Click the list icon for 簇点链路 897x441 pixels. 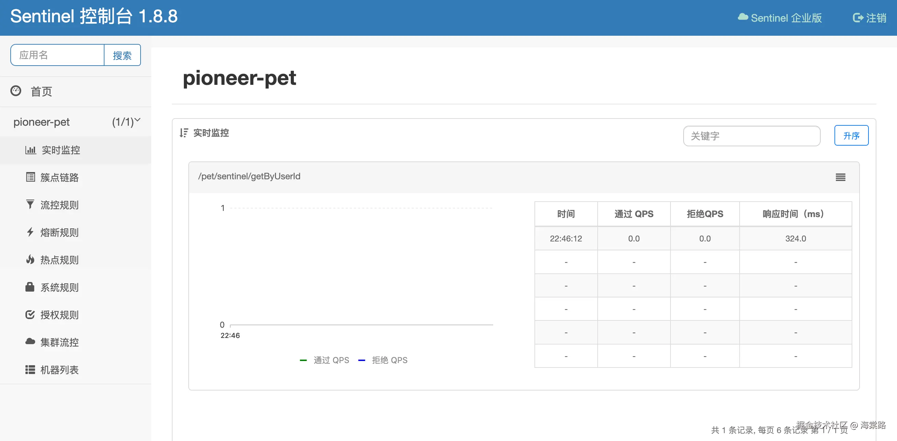pyautogui.click(x=30, y=177)
